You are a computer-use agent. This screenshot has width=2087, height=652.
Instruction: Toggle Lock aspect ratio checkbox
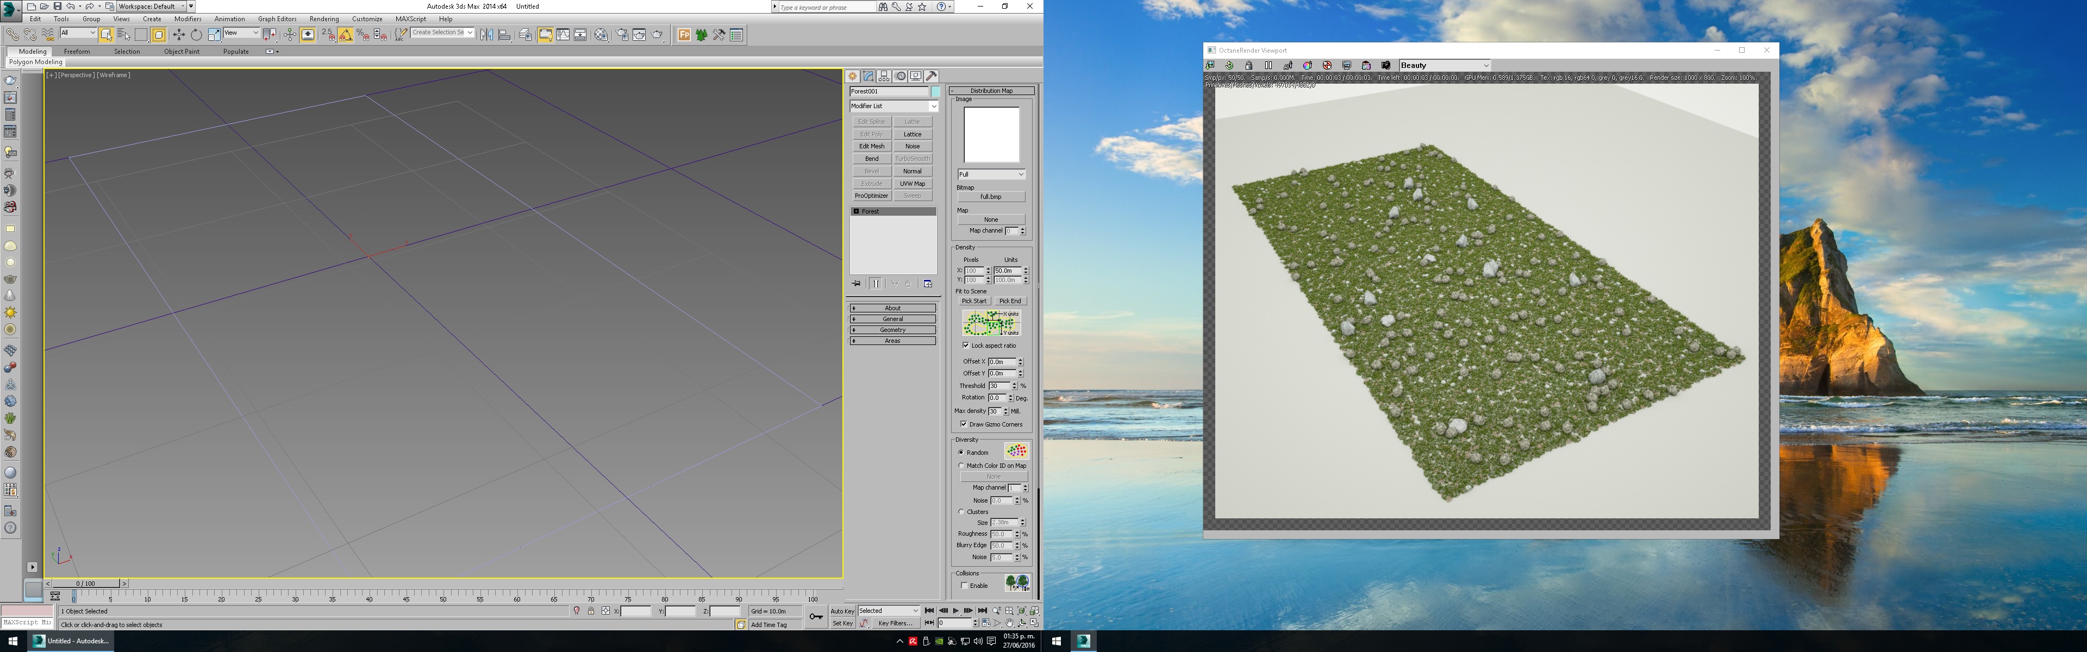pos(966,345)
